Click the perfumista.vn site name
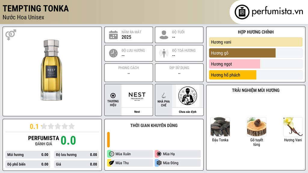Viewport: 308px width, 173px height. 277,12
